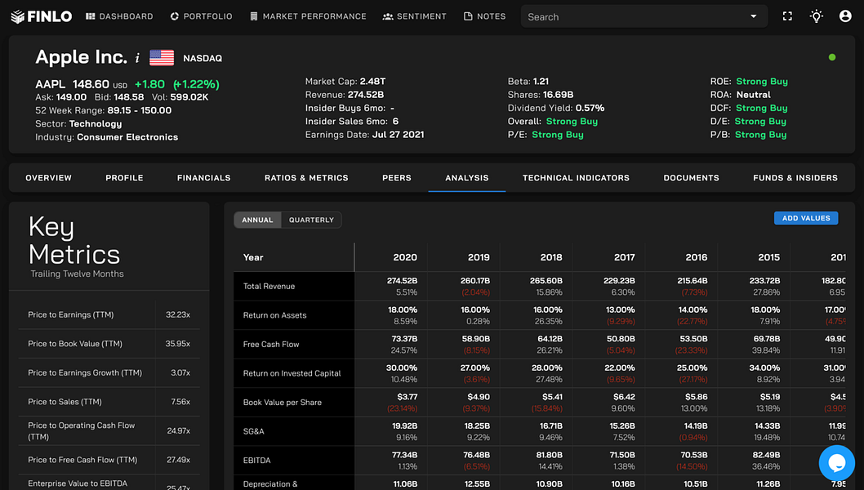
Task: Toggle light theme with lightbulb icon
Action: [x=816, y=16]
